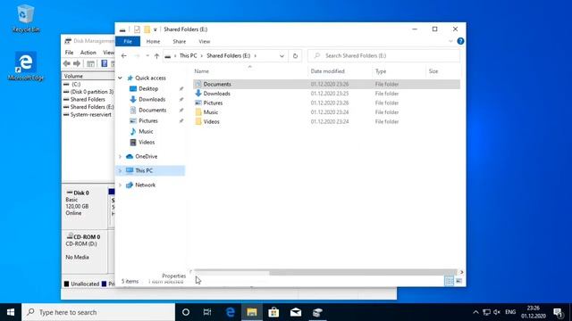572x321 pixels.
Task: Launch Edge from the taskbar
Action: click(x=230, y=312)
